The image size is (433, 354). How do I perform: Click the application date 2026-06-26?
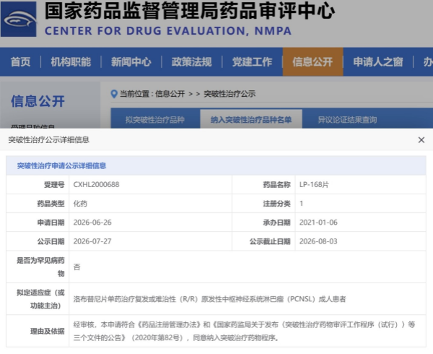pyautogui.click(x=92, y=223)
